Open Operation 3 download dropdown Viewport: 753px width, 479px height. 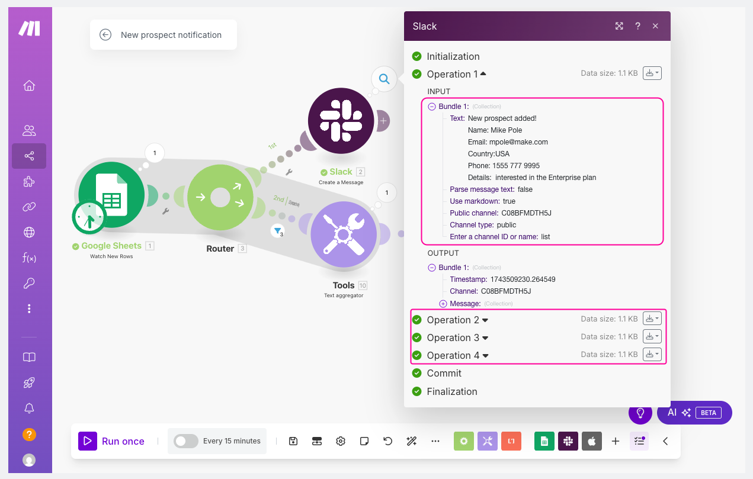(652, 336)
